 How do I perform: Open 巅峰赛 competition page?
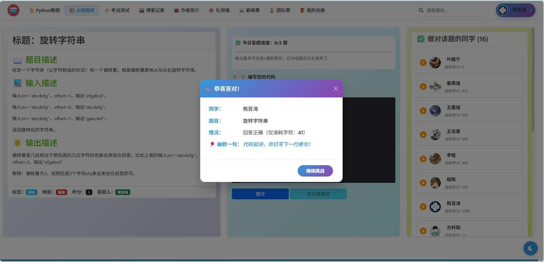(x=249, y=11)
